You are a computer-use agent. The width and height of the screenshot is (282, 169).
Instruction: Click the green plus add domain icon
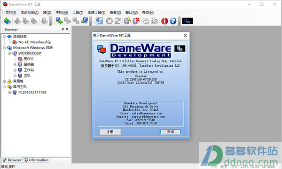8,21
